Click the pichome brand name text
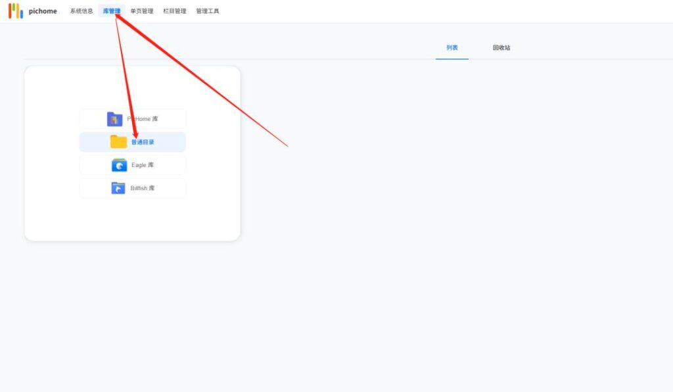Screen dimensions: 673x392 (x=42, y=11)
